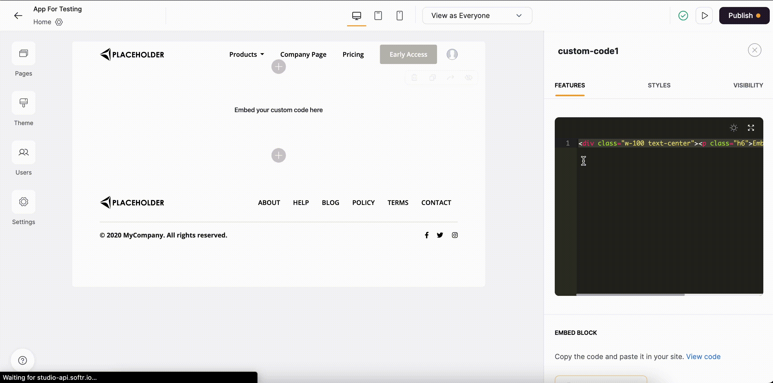This screenshot has height=383, width=773.
Task: Expand code editor to fullscreen
Action: (x=751, y=128)
